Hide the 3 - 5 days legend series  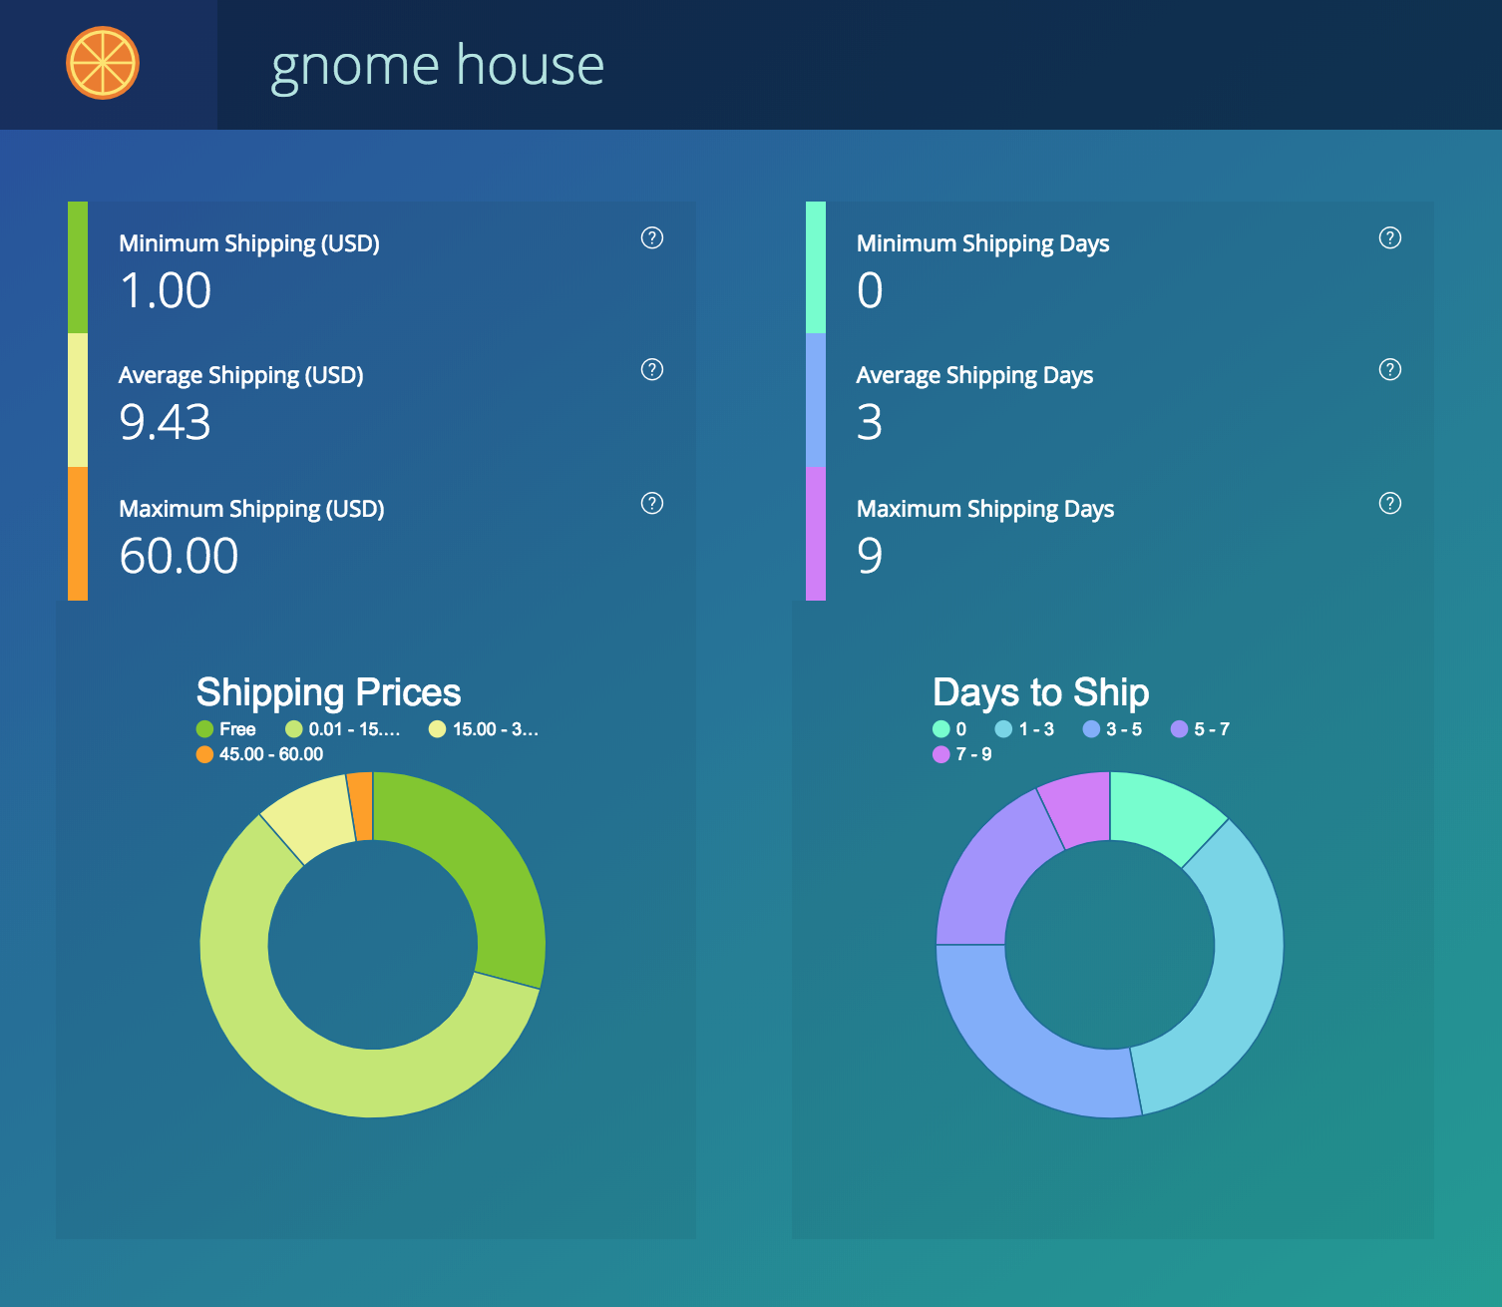pos(1112,729)
